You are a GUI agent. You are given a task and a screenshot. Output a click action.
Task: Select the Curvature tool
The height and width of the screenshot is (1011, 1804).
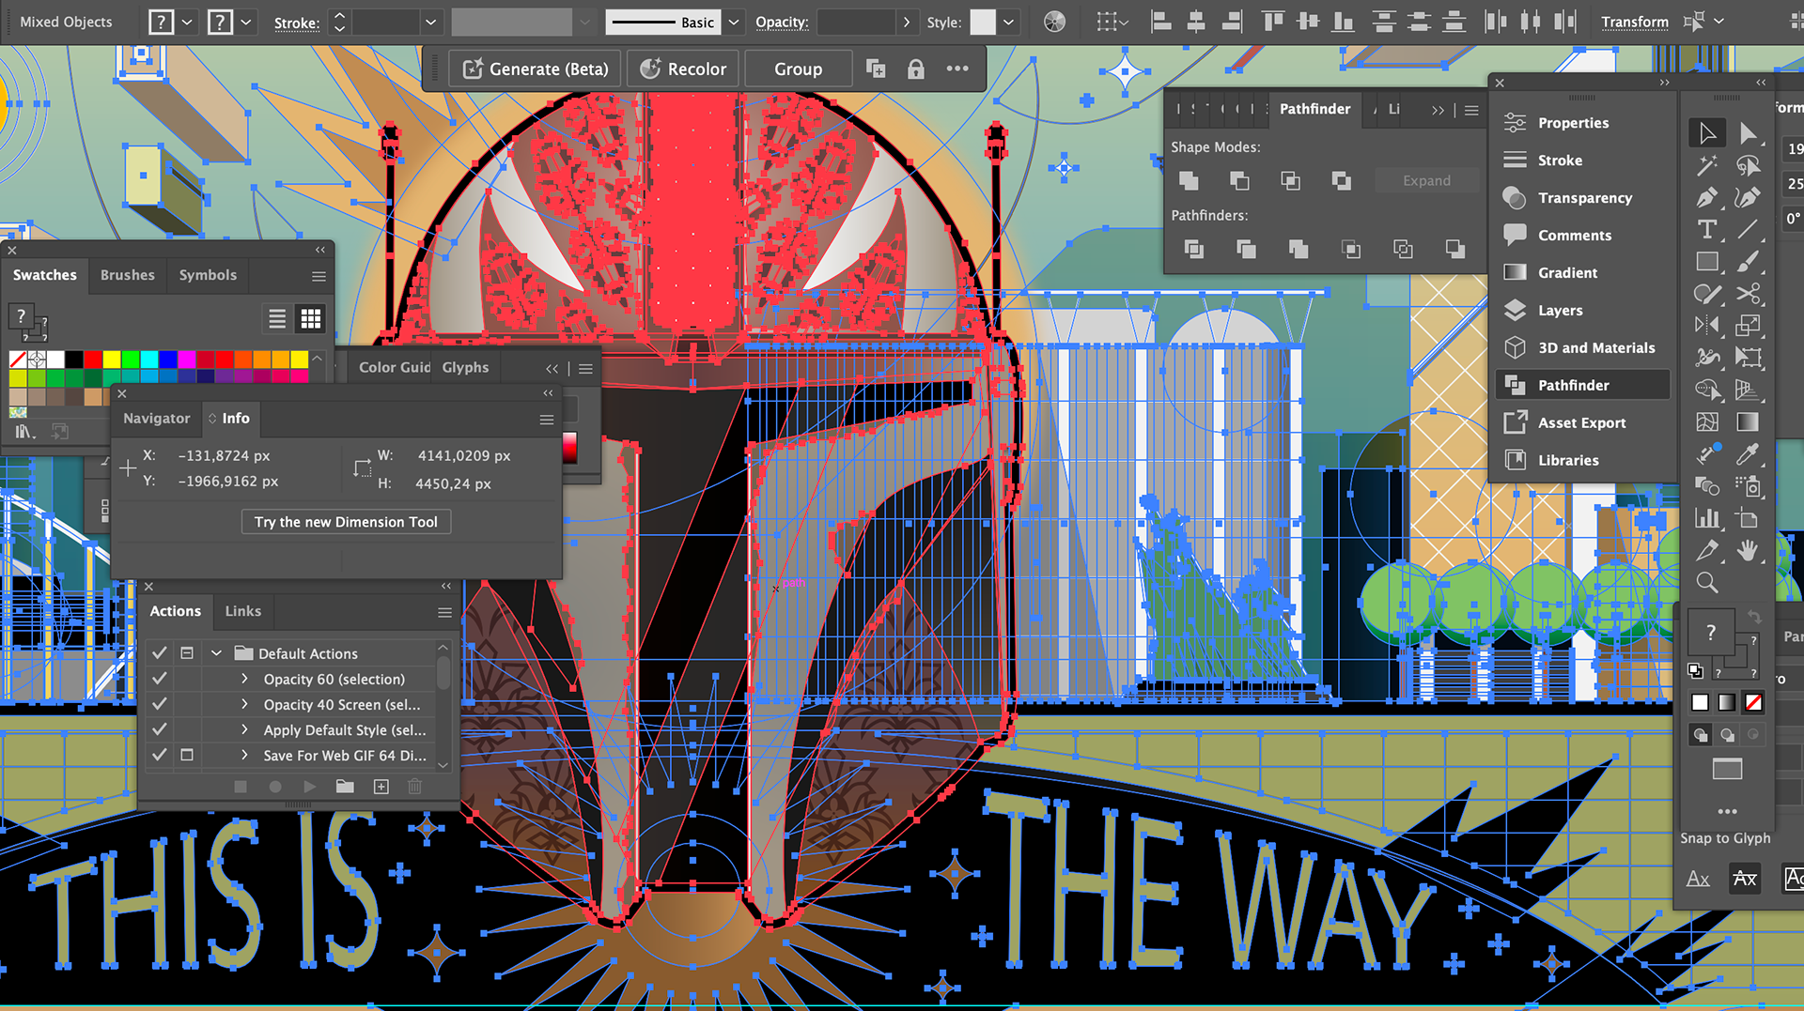(1748, 198)
